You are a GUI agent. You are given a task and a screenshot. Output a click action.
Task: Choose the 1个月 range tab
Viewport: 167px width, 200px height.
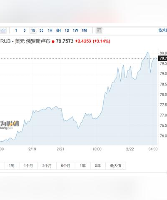[x=28, y=166]
